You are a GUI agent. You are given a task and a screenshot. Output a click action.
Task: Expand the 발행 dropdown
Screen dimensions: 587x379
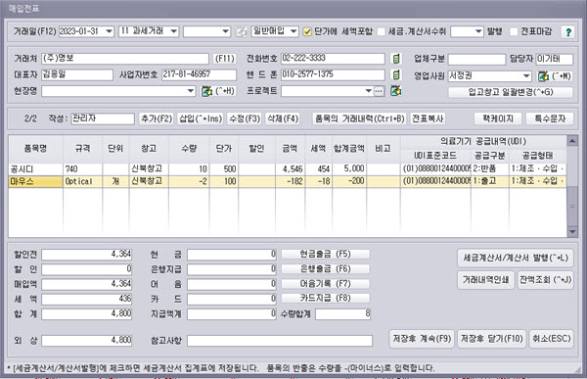tap(478, 31)
